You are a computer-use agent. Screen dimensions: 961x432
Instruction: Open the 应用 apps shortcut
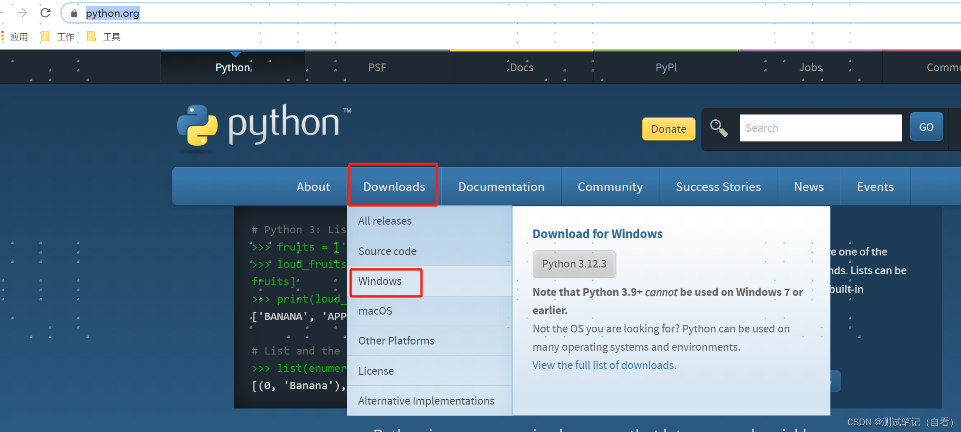pos(14,37)
